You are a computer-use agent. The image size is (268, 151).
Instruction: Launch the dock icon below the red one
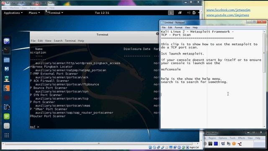[x=7, y=107]
